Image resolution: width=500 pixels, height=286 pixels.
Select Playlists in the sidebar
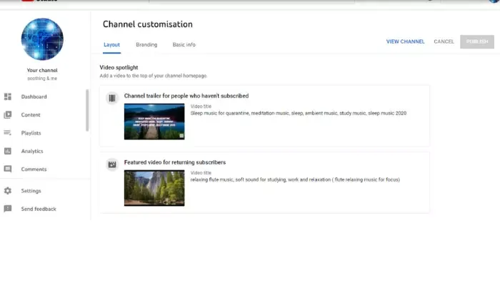[31, 133]
